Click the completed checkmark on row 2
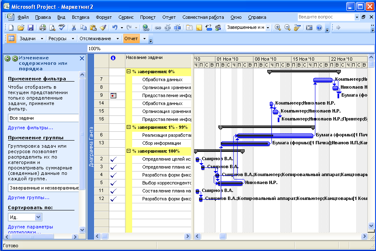This screenshot has height=251, width=376. 113,159
